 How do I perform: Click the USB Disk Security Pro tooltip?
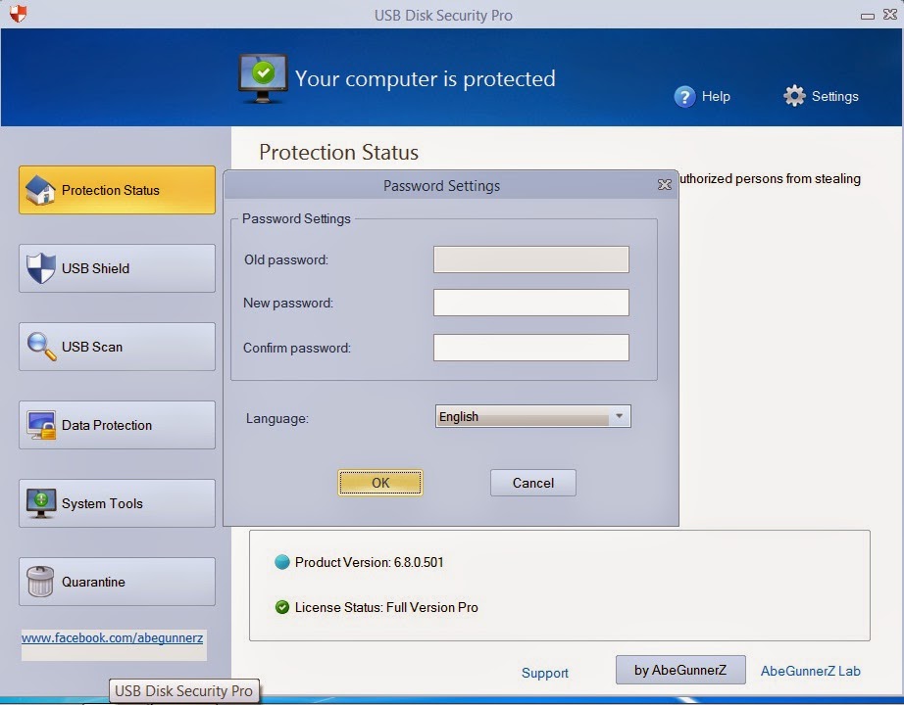(x=184, y=690)
